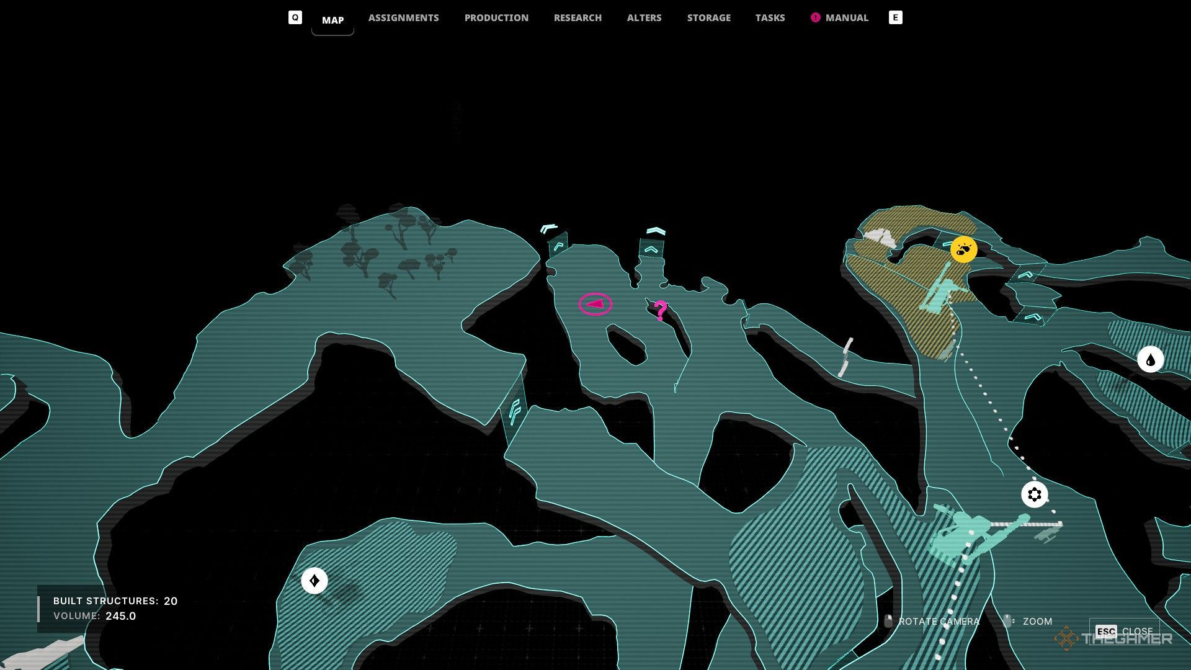Viewport: 1191px width, 670px height.
Task: Select the pink player arrow marker
Action: pyautogui.click(x=595, y=304)
